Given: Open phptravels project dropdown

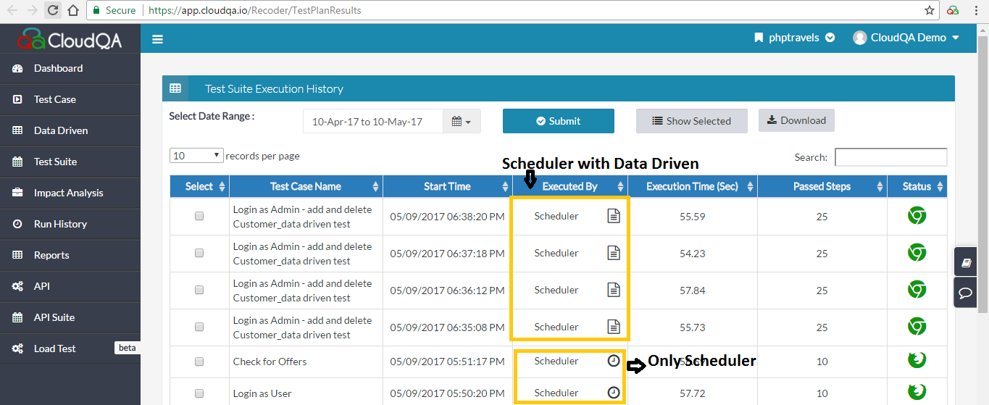Looking at the screenshot, I should pos(794,38).
